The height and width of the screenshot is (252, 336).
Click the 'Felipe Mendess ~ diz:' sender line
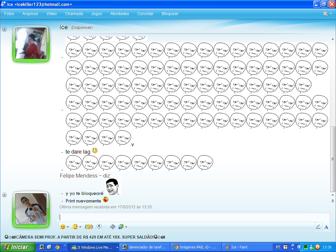coord(86,176)
